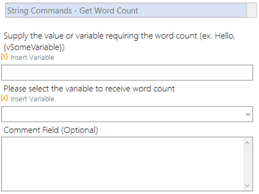Click the 'Supply the value or variable' label
The width and height of the screenshot is (259, 194).
click(53, 36)
